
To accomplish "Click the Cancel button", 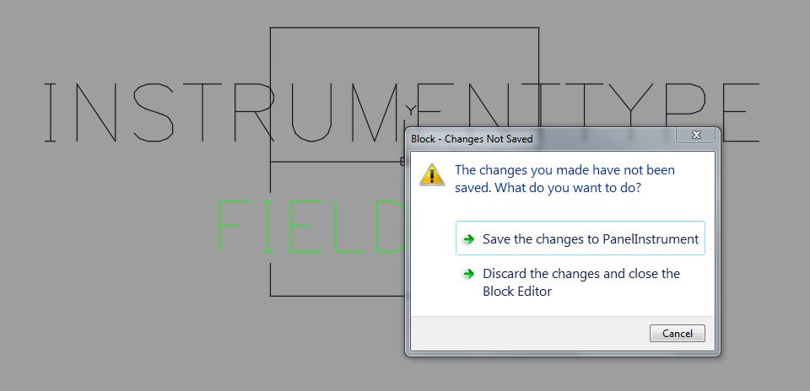I will [678, 333].
